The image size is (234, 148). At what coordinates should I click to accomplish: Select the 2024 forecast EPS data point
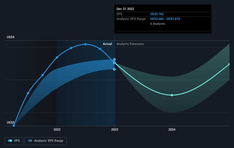[172, 95]
